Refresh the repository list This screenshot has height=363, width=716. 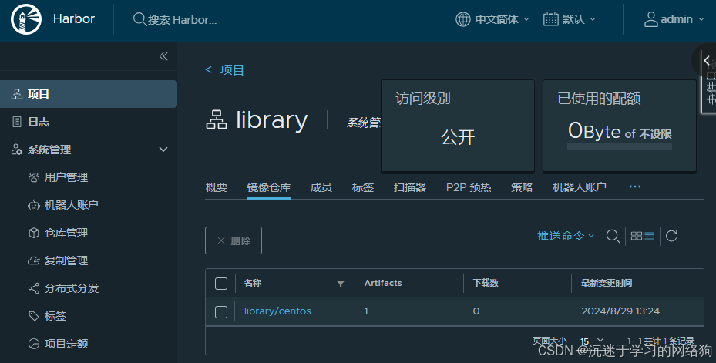pyautogui.click(x=671, y=236)
